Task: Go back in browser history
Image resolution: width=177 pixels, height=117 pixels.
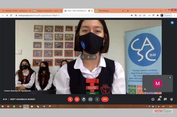Action: point(3,15)
